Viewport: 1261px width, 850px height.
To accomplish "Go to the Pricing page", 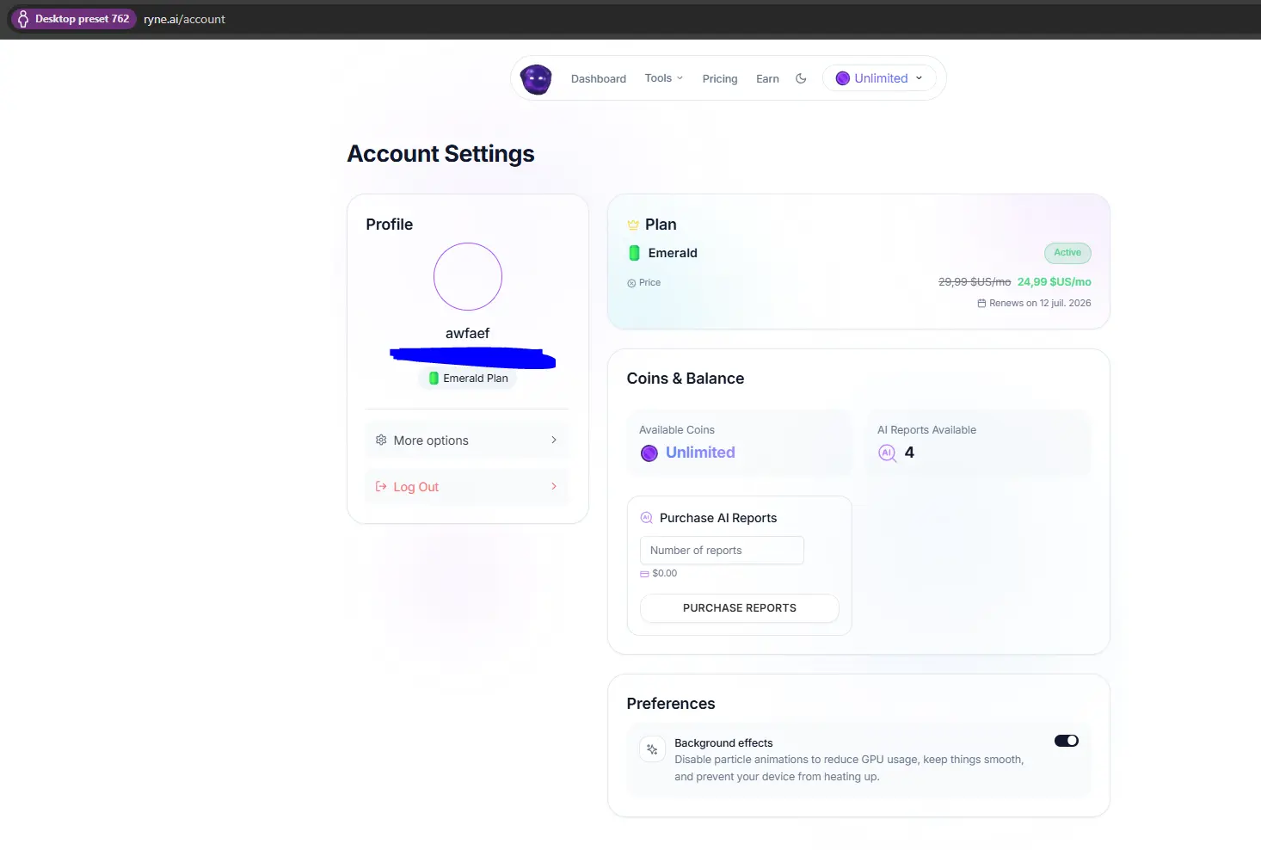I will tap(720, 79).
